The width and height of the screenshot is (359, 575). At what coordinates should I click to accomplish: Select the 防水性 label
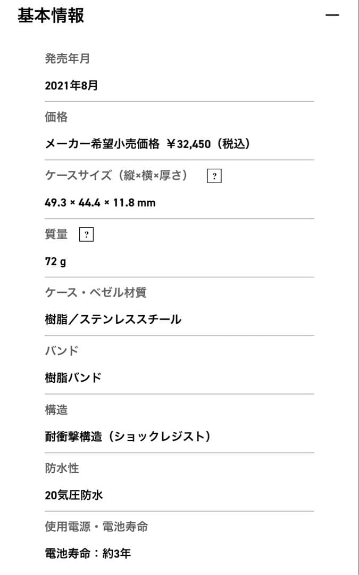point(62,469)
